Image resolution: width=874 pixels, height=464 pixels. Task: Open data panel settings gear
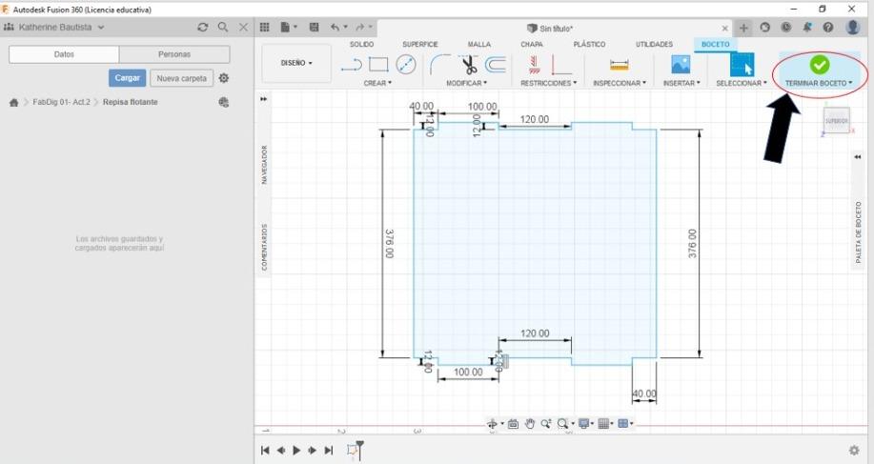[224, 78]
